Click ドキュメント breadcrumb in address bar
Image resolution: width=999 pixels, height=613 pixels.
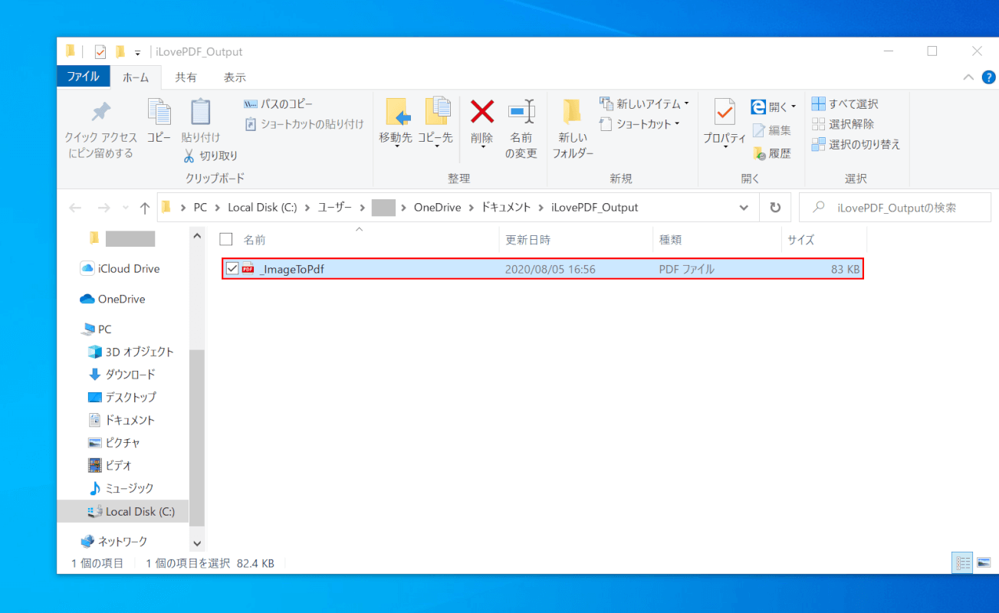point(505,208)
